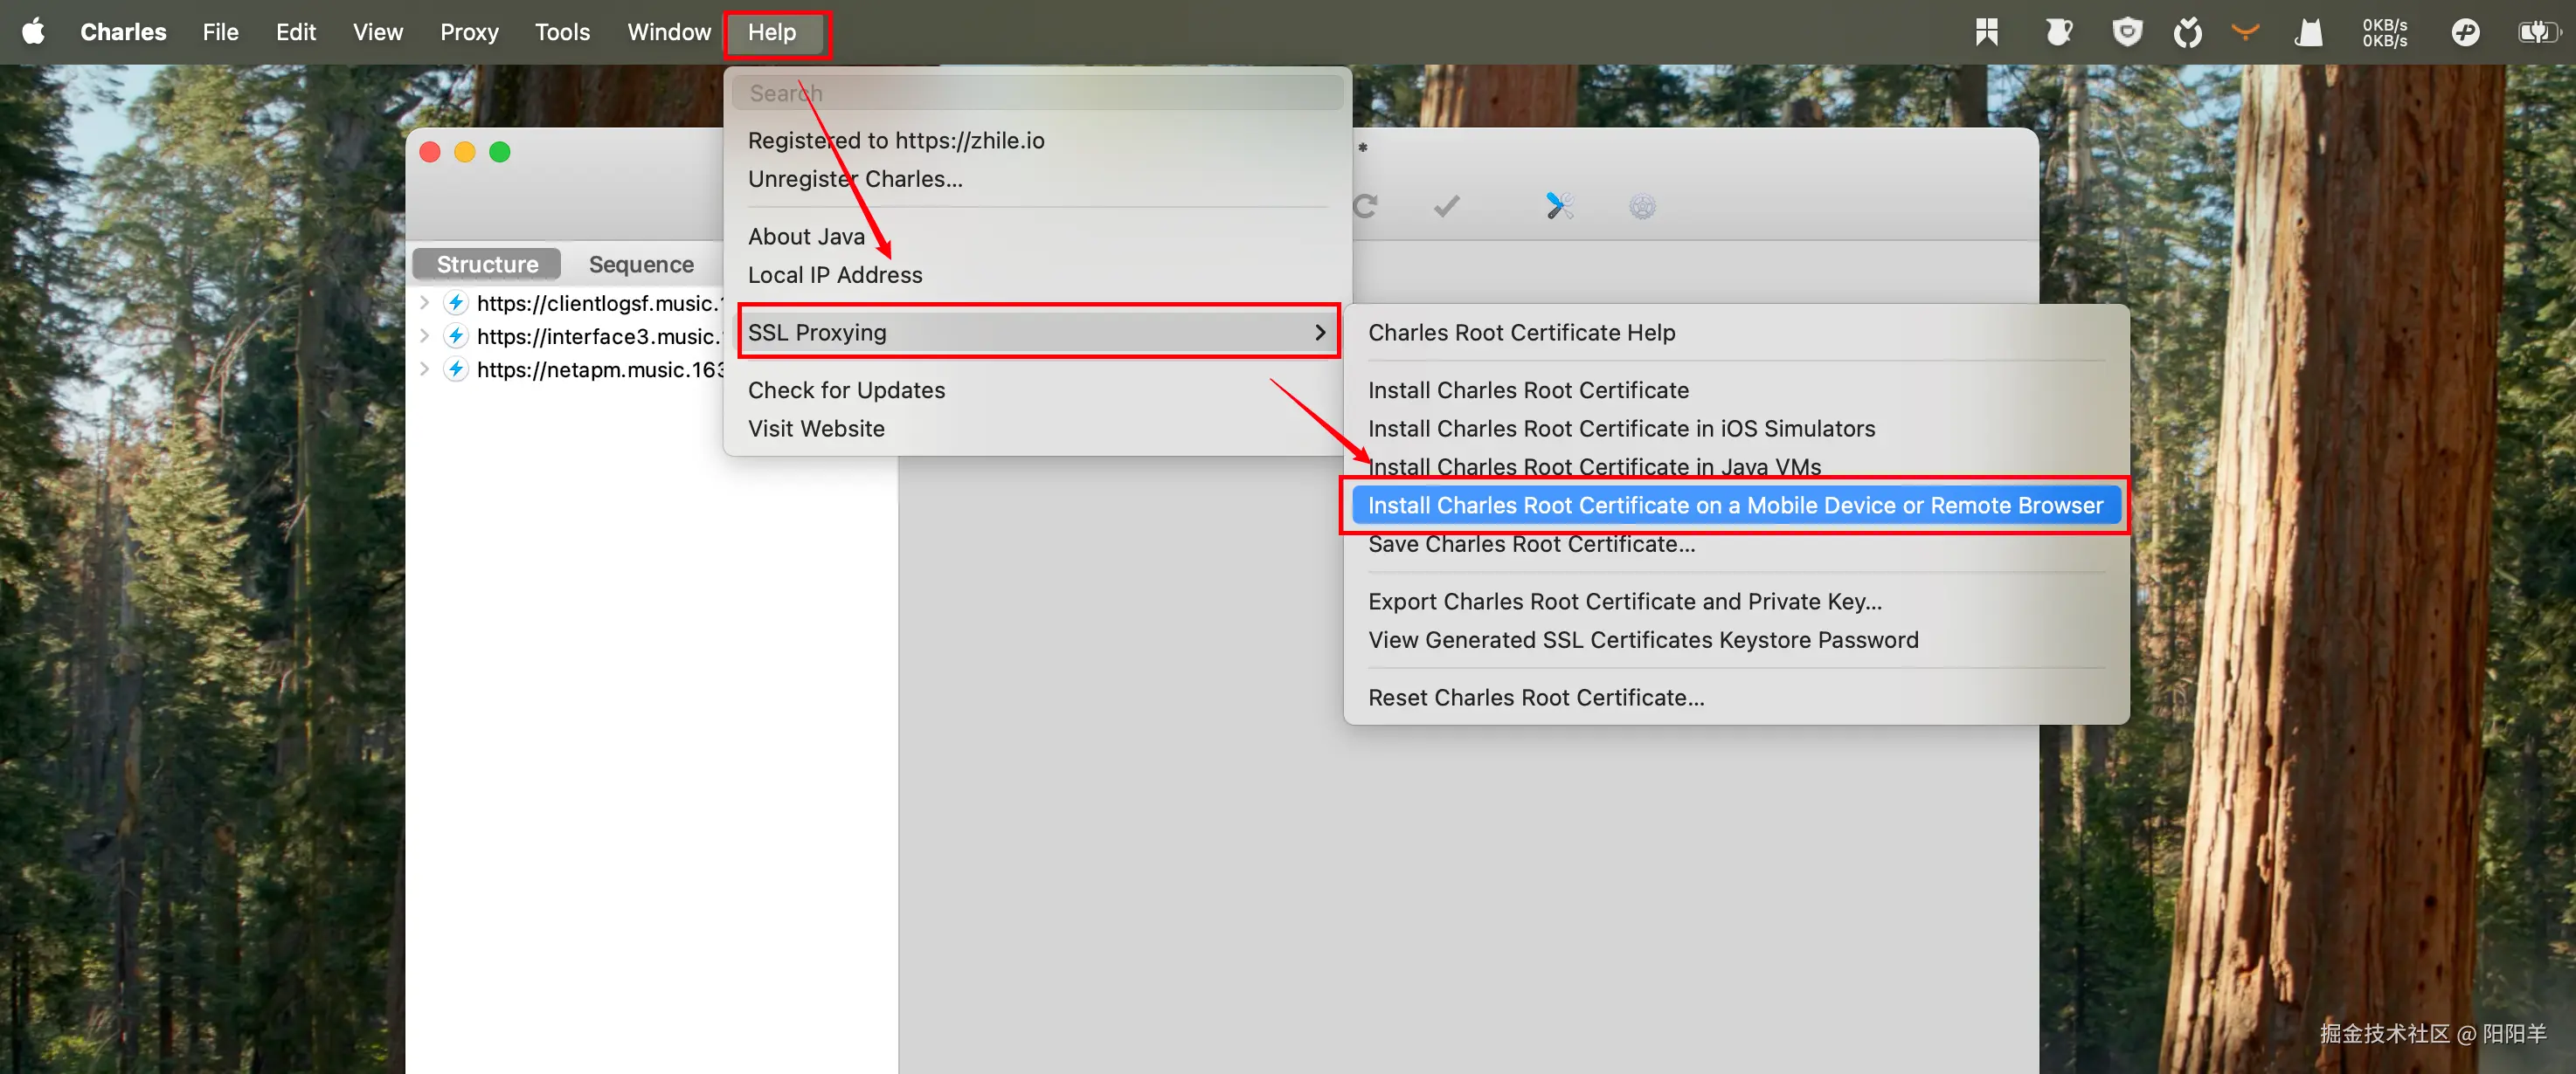
Task: Expand the netapm.music host tree node
Action: click(x=425, y=369)
